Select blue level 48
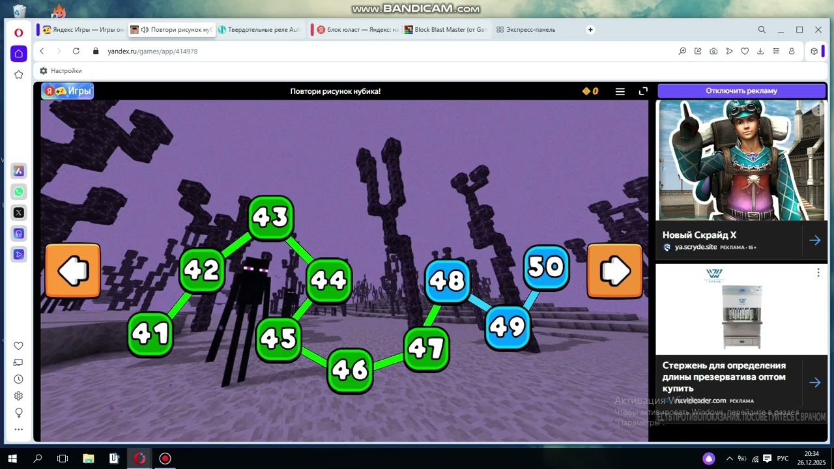 point(448,281)
